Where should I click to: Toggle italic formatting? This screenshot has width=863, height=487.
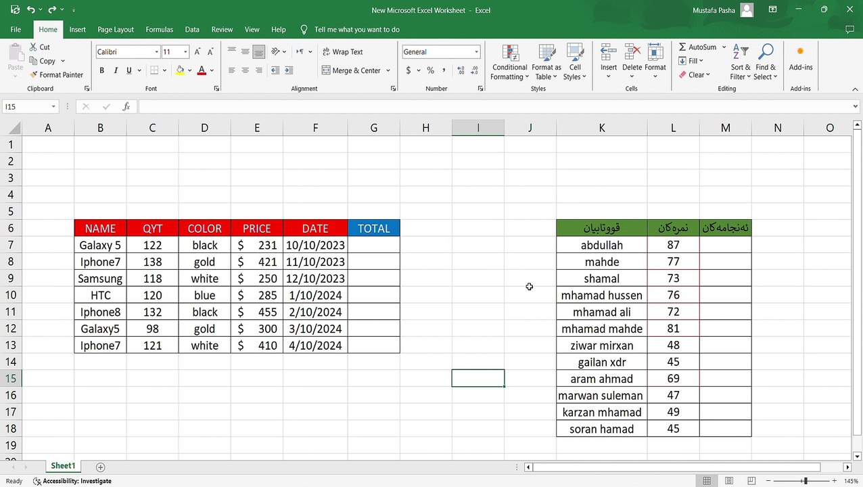(115, 70)
